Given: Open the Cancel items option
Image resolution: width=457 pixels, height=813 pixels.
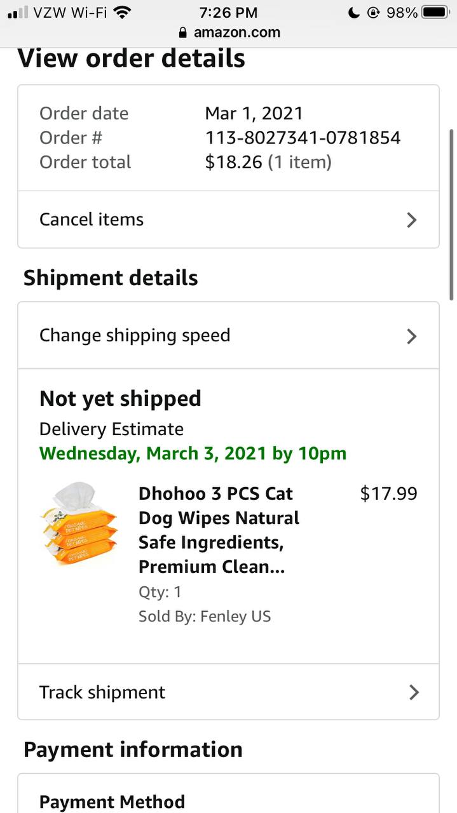Looking at the screenshot, I should pyautogui.click(x=92, y=220).
